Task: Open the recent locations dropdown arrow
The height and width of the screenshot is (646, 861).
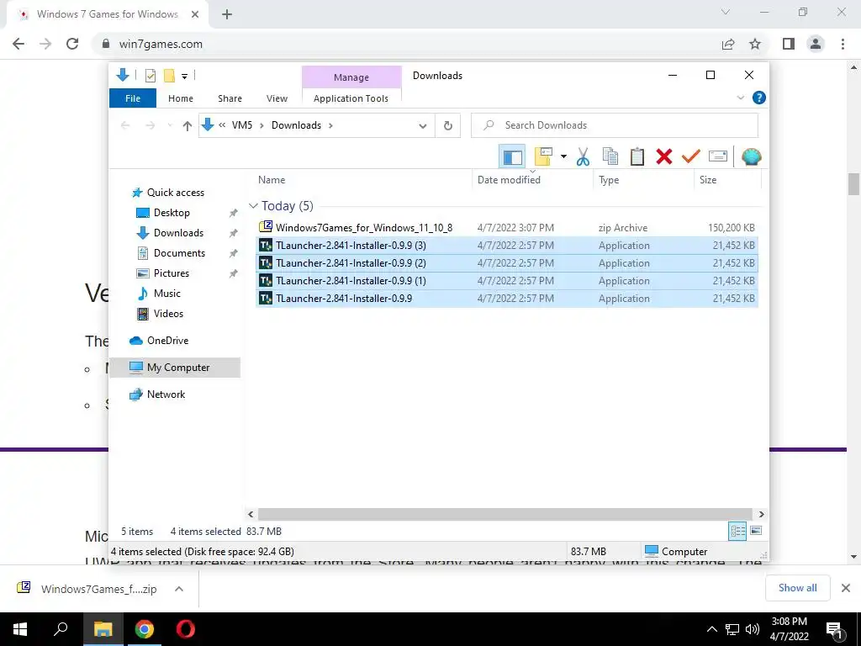Action: tap(170, 126)
